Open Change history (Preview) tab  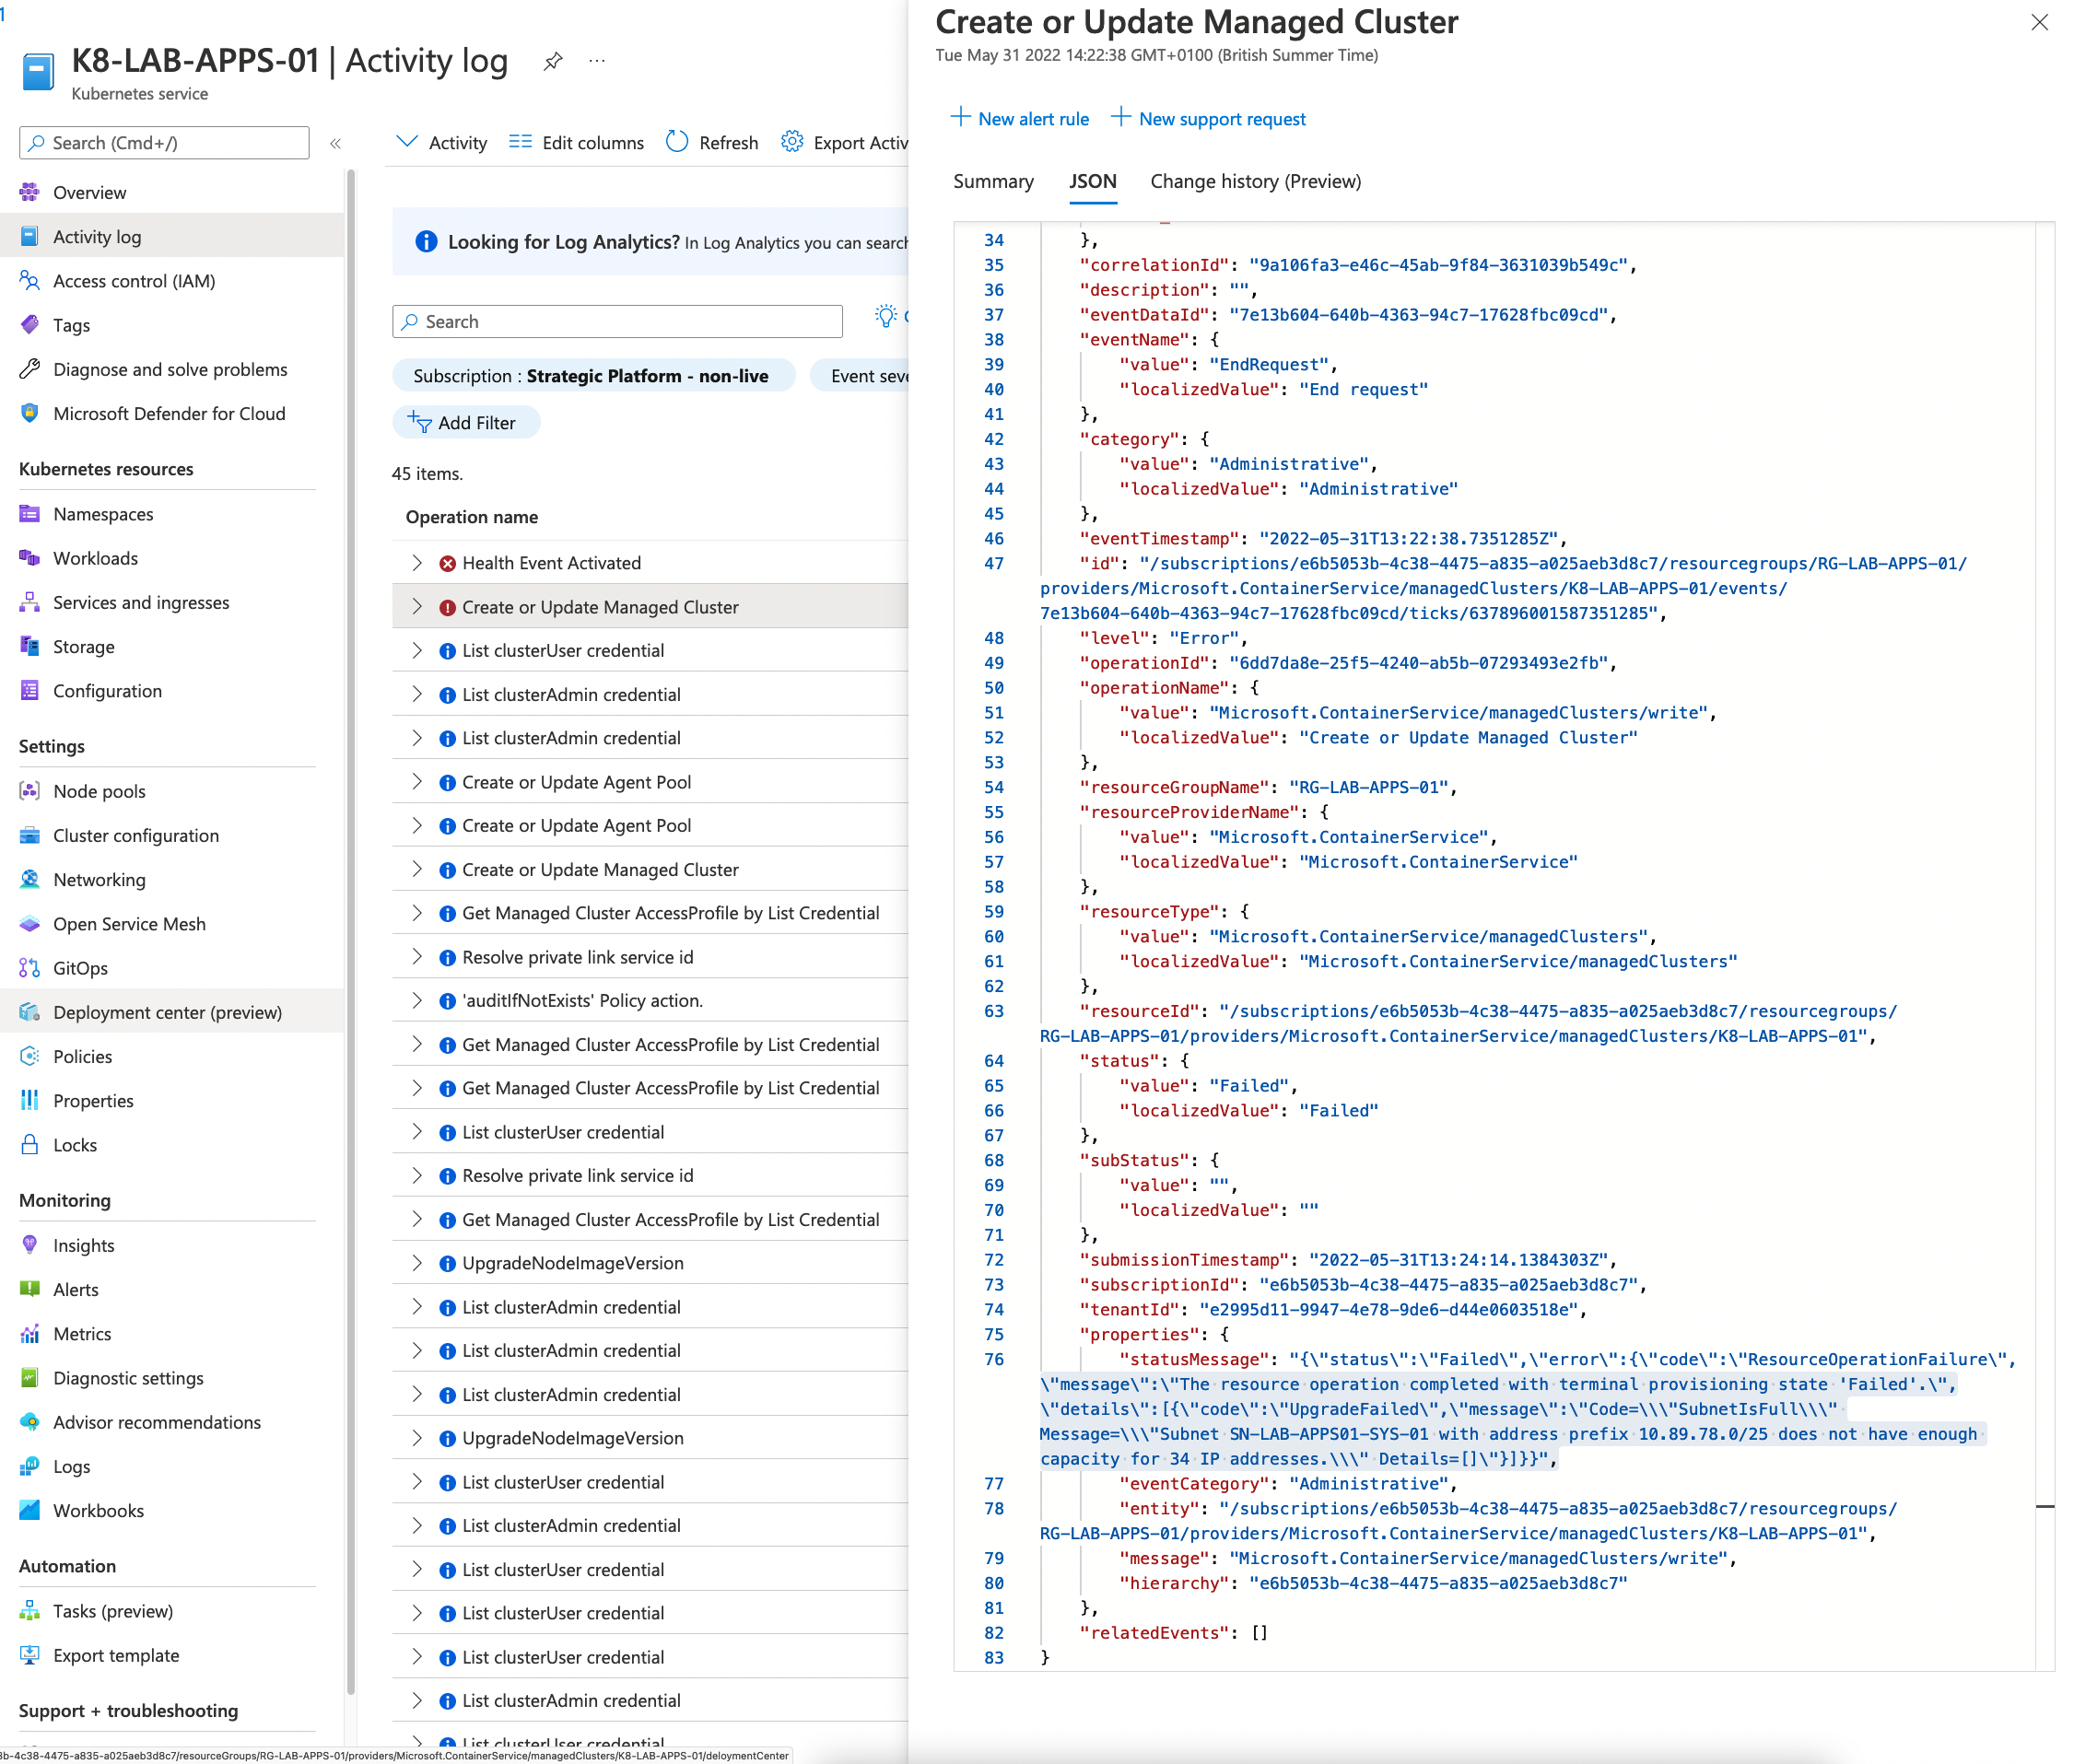[1255, 181]
